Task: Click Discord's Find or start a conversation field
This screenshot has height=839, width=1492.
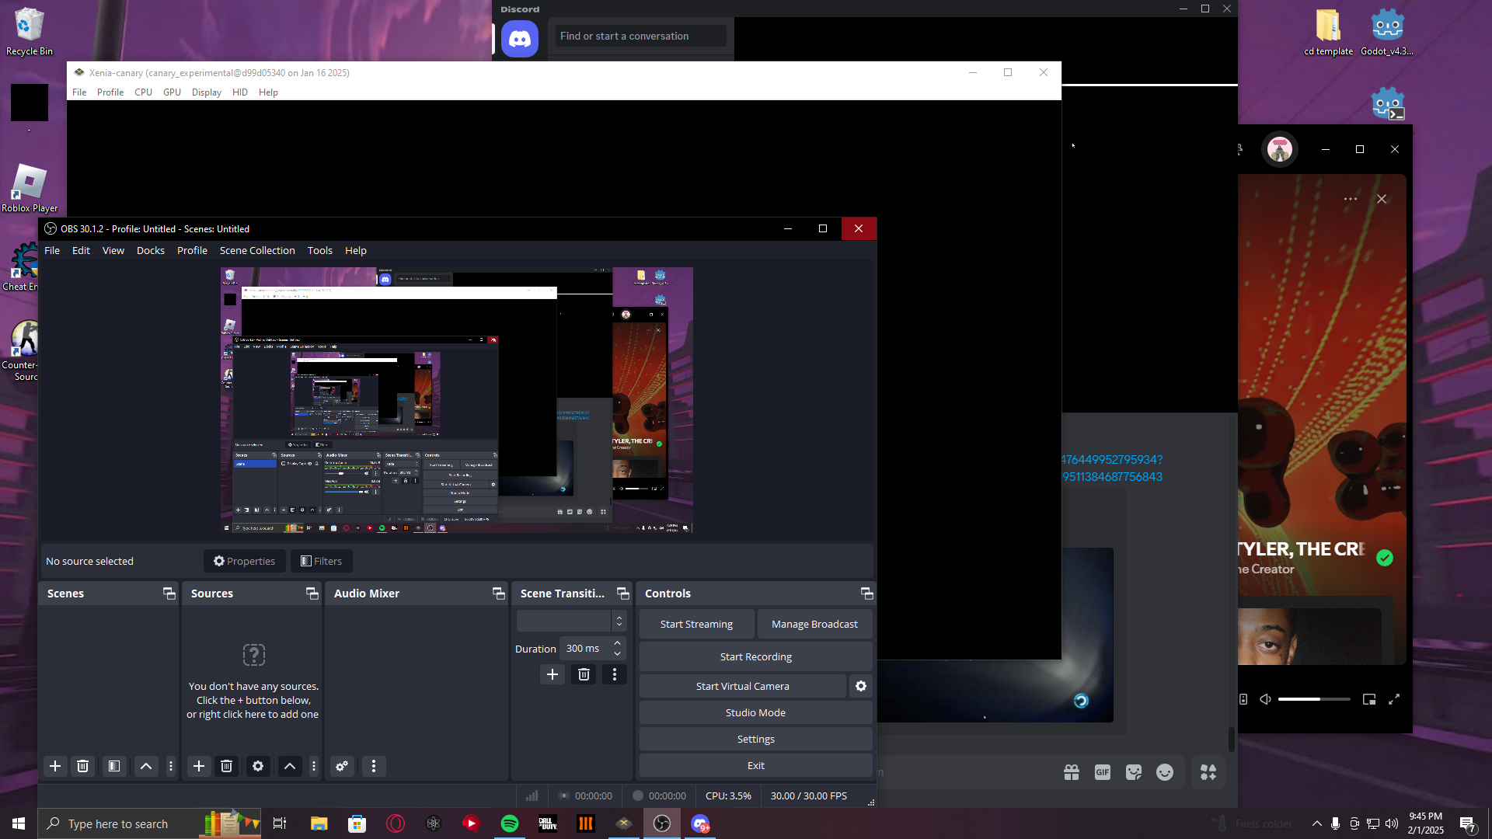Action: click(x=640, y=36)
